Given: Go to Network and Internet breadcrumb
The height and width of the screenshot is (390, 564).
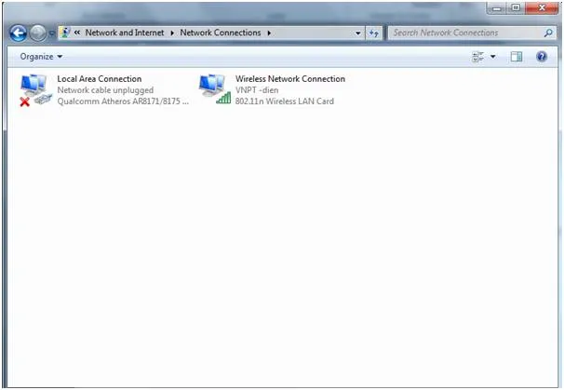Looking at the screenshot, I should point(125,33).
